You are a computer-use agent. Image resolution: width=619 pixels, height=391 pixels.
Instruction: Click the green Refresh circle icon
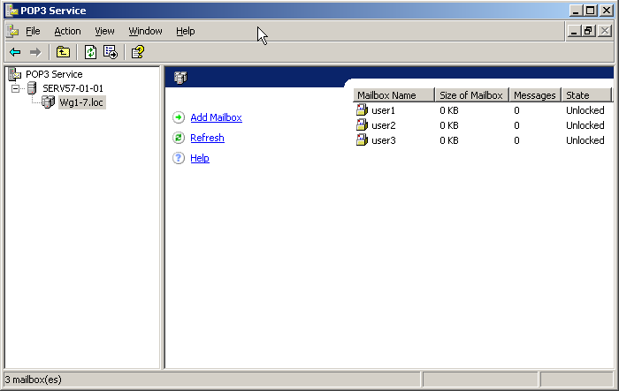179,138
